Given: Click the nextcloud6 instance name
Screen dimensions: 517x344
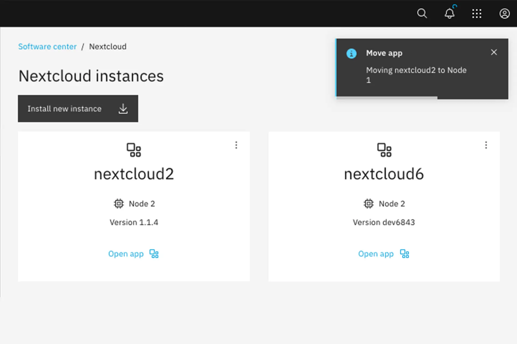Looking at the screenshot, I should point(384,174).
